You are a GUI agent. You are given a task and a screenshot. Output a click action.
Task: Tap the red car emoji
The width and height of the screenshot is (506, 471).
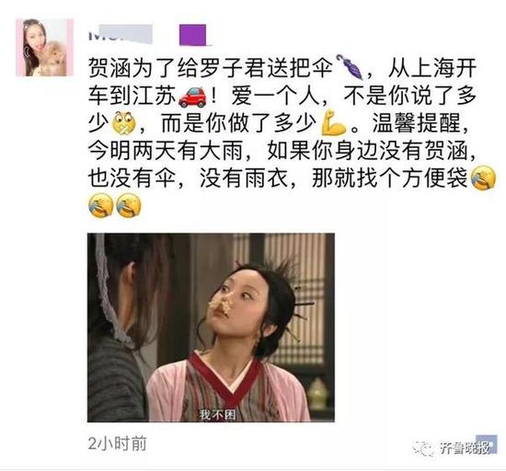[192, 97]
